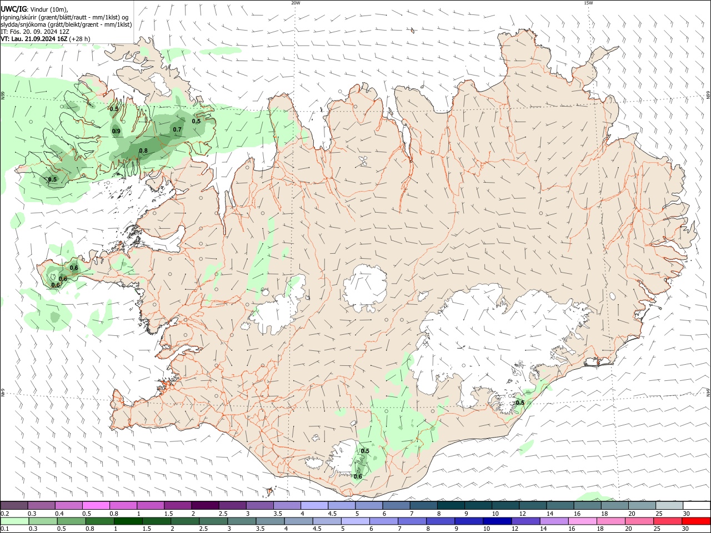Select the upper-row legend swatch labeled 12
Viewport: 711px width, 533px height.
[533, 506]
